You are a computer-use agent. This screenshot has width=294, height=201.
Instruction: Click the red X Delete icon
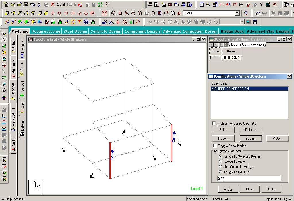(x=53, y=4)
